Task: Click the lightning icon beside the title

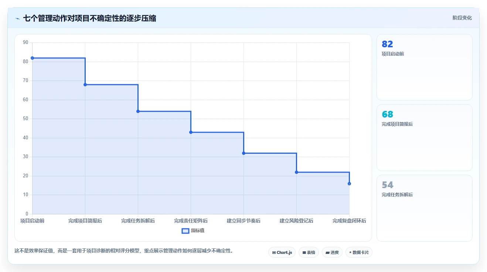Action: [x=17, y=18]
